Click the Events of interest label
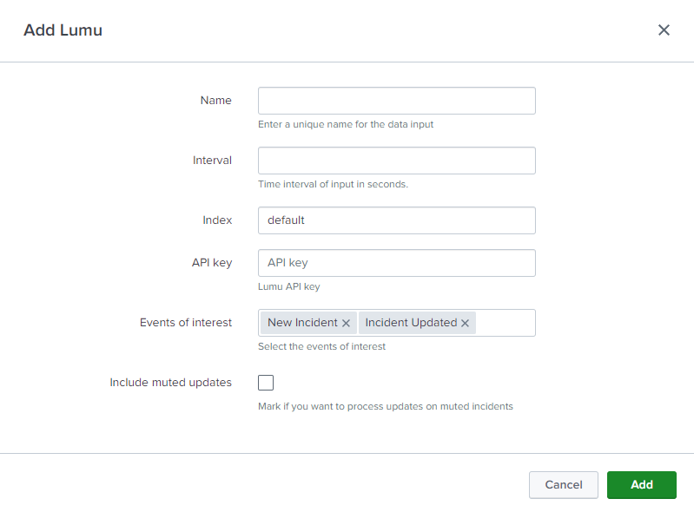 (x=186, y=323)
